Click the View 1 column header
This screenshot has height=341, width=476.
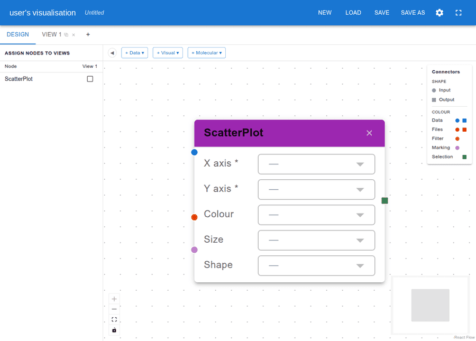click(x=90, y=66)
